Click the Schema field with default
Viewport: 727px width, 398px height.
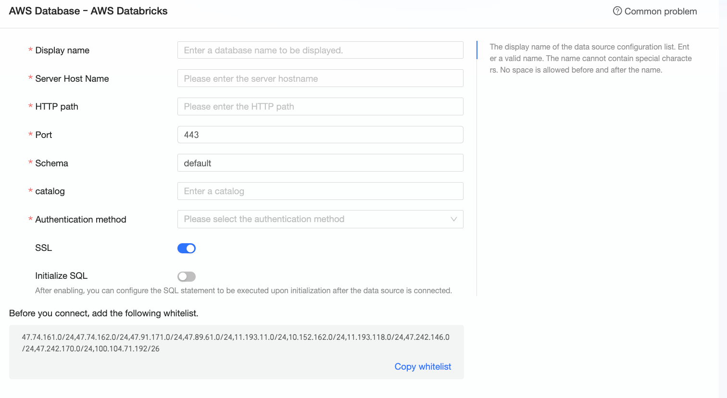coord(320,163)
